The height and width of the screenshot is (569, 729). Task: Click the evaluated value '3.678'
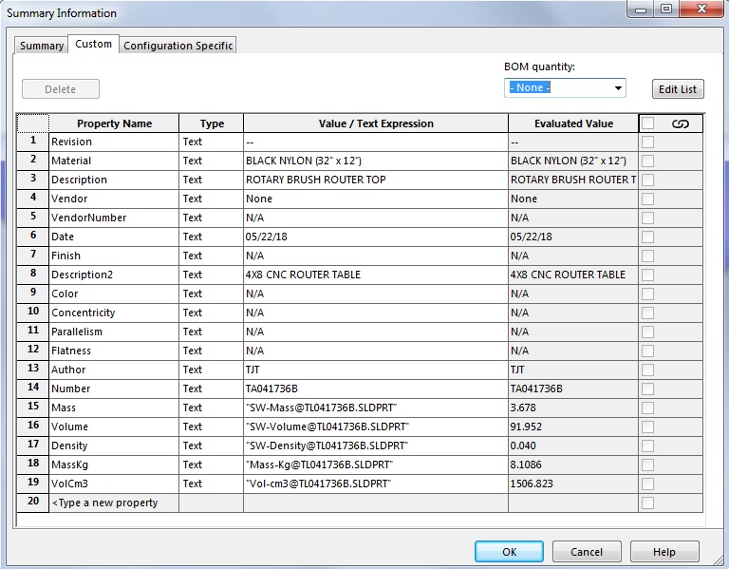pos(573,408)
